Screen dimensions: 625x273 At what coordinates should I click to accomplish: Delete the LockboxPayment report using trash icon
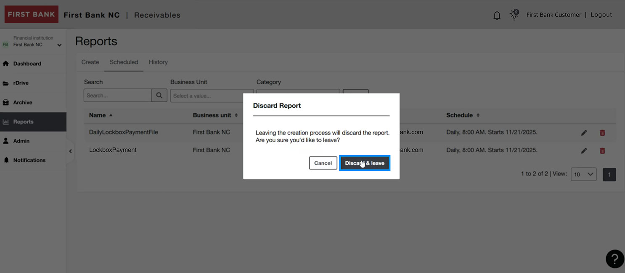pos(602,150)
